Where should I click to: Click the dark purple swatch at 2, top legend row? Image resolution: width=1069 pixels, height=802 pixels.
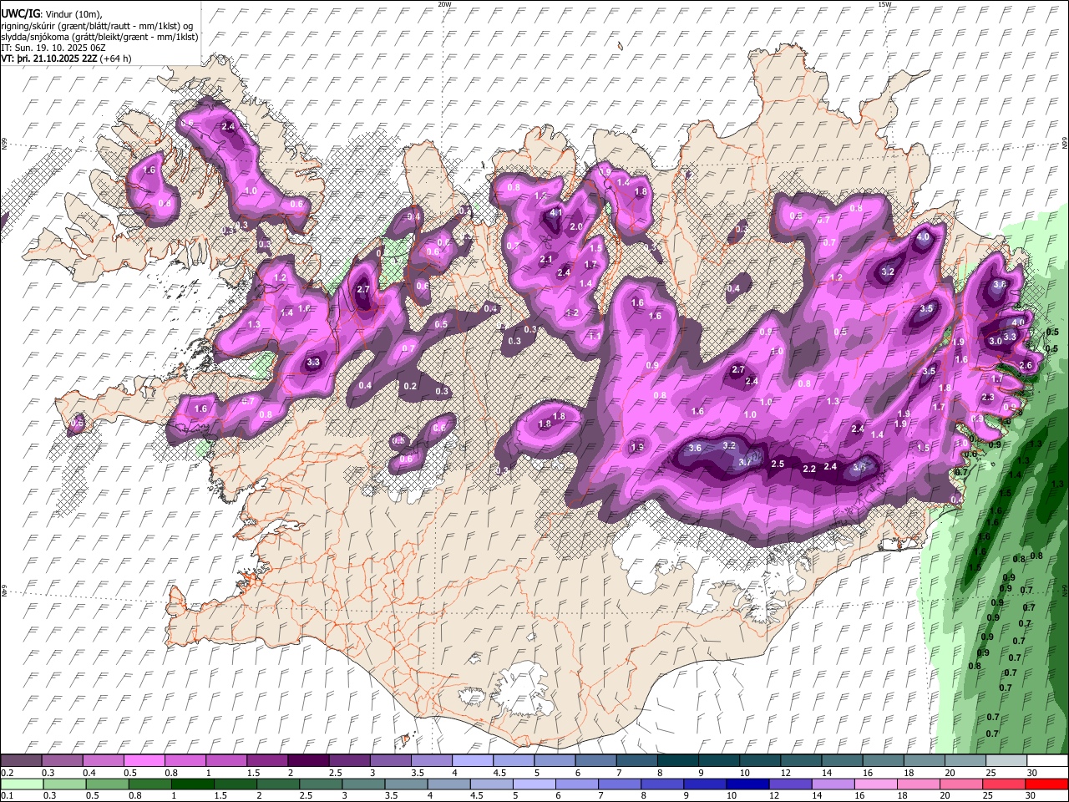click(307, 761)
